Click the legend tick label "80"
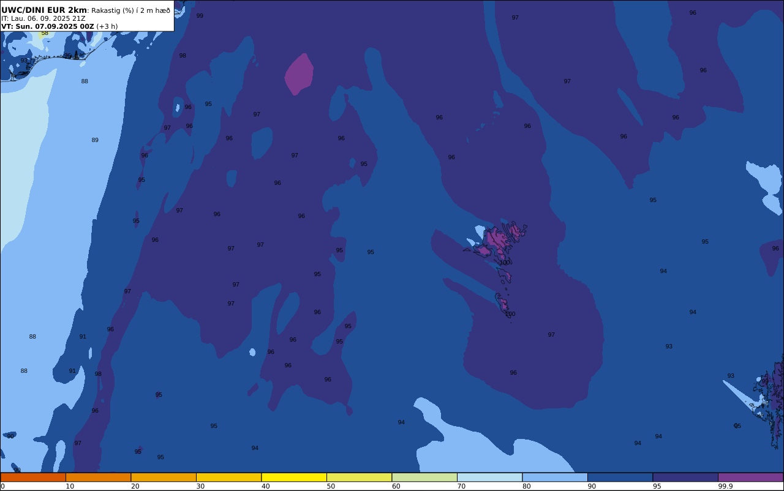This screenshot has height=491, width=784. tap(526, 486)
